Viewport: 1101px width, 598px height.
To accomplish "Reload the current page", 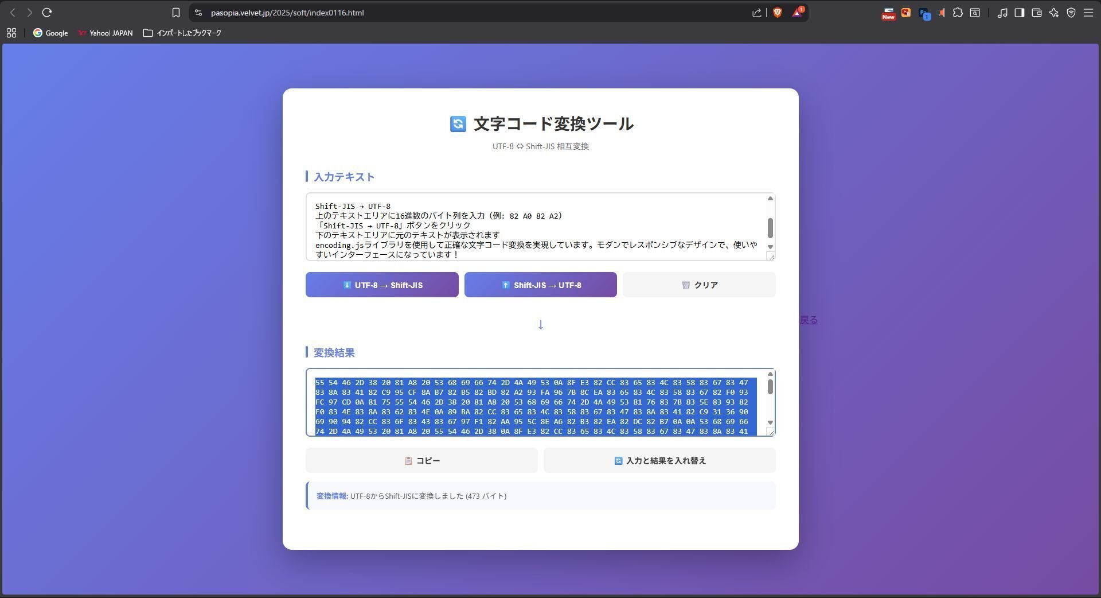I will coord(48,12).
